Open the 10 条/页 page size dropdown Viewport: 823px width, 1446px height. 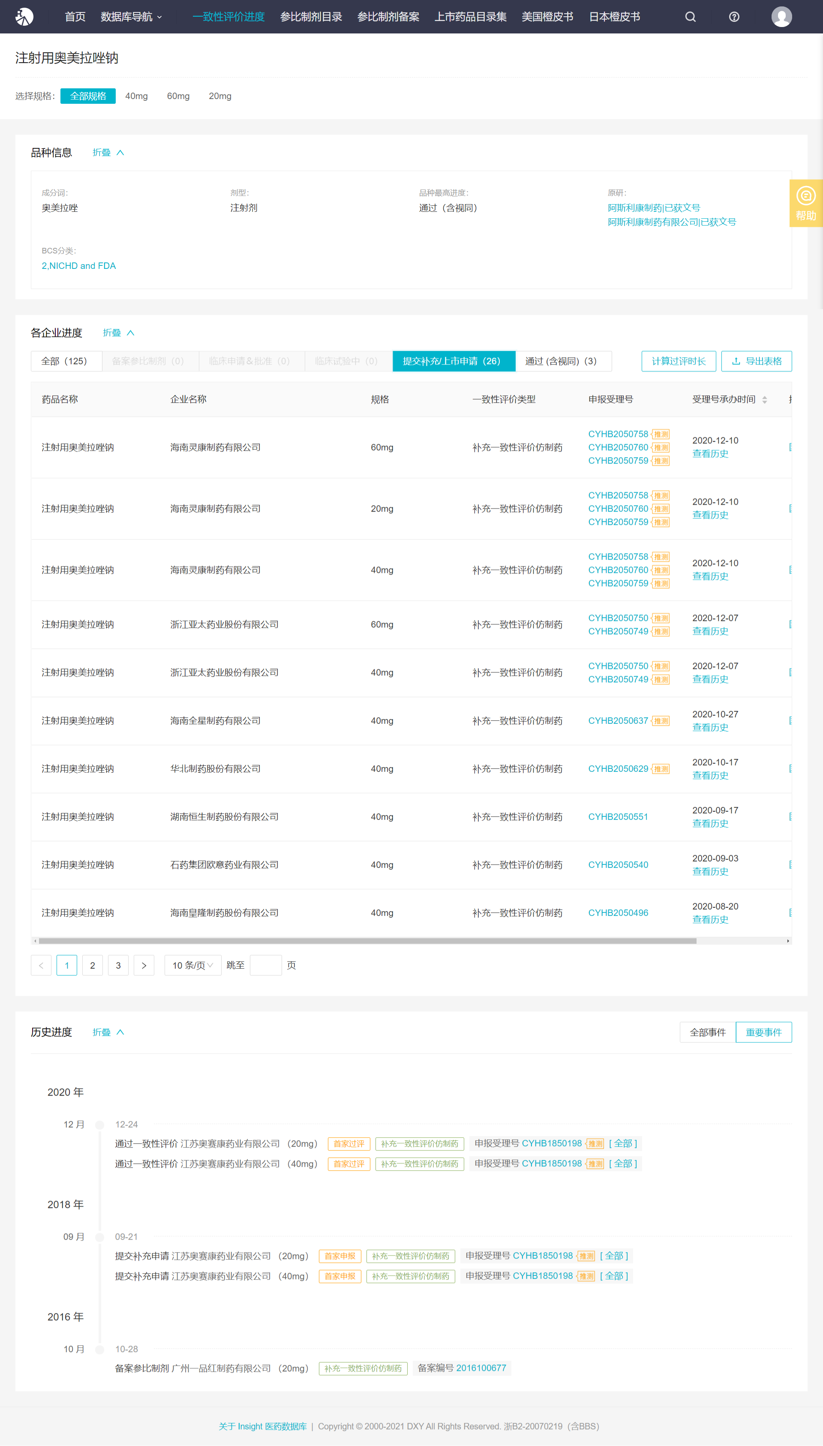tap(192, 965)
